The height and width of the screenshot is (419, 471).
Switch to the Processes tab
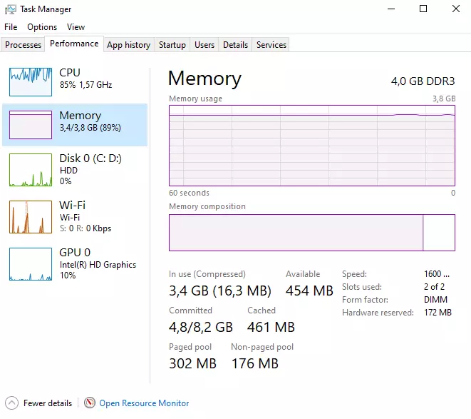coord(24,45)
